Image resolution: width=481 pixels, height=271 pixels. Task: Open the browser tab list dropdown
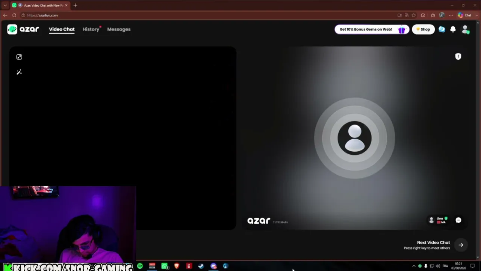[5, 5]
